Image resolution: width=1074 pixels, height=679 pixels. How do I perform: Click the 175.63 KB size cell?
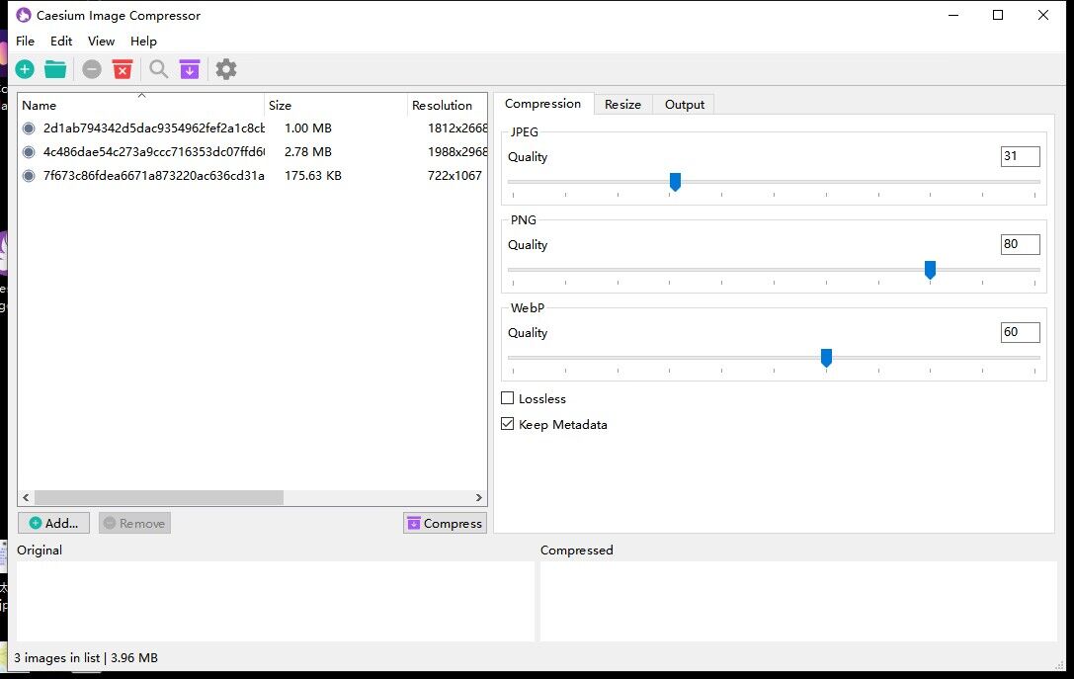coord(313,176)
